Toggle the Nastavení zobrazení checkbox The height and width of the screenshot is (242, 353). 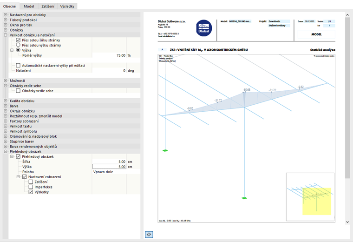(25, 177)
